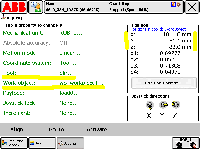Toggle the Joystick lock setting
The width and height of the screenshot is (200, 150).
coord(68,103)
